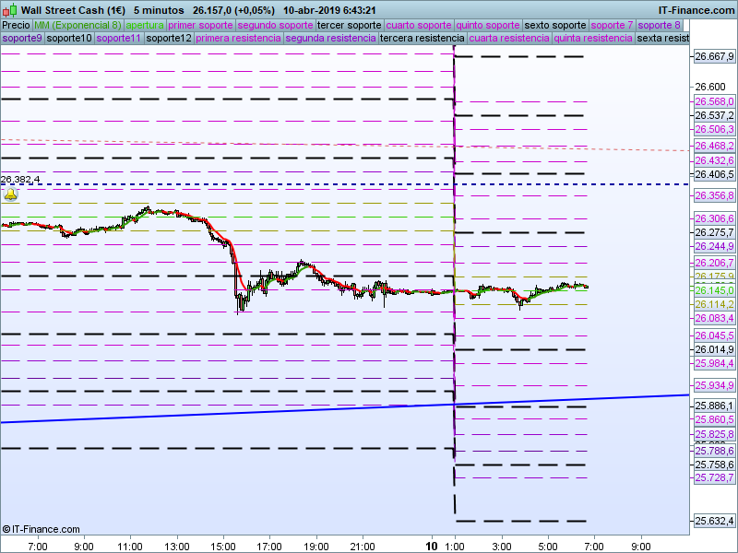
Task: Click the day 10 date marker
Action: pyautogui.click(x=432, y=546)
